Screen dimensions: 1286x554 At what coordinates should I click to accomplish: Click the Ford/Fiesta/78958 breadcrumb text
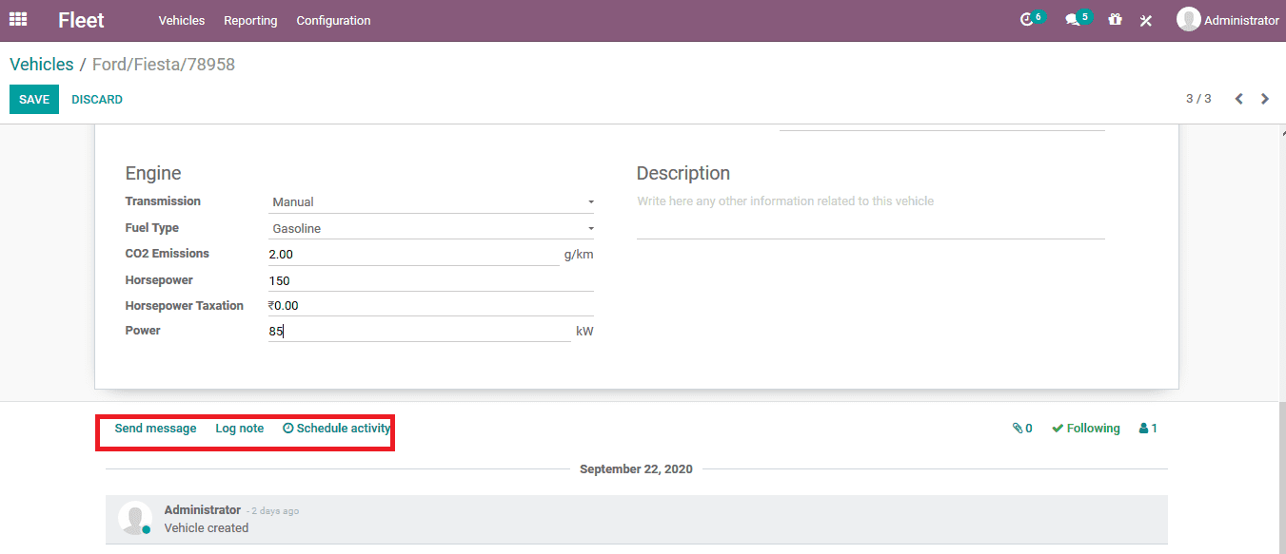tap(164, 65)
